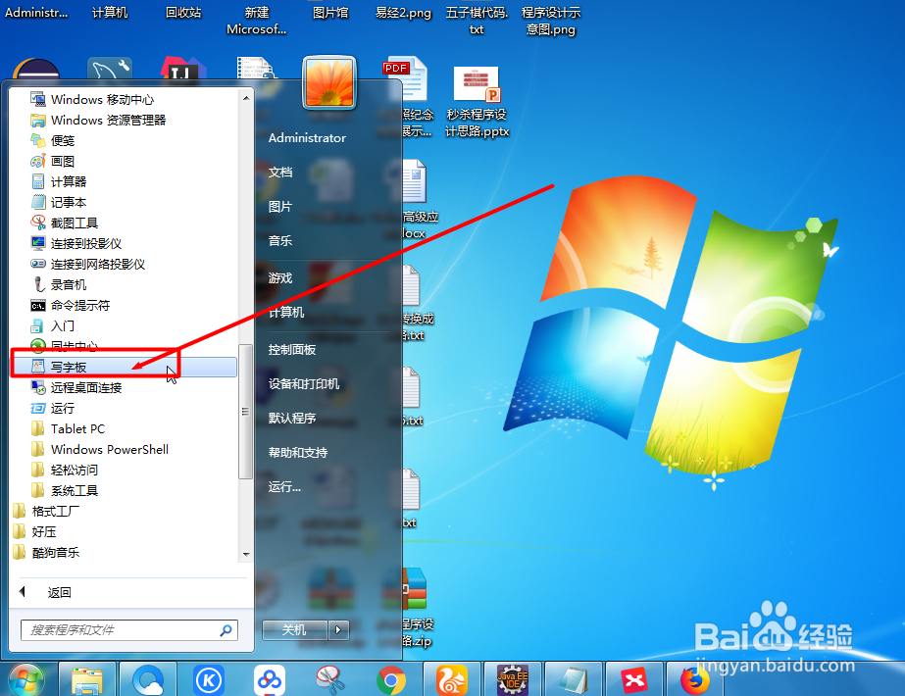Open 文档 in Start menu
The width and height of the screenshot is (905, 696).
(280, 172)
